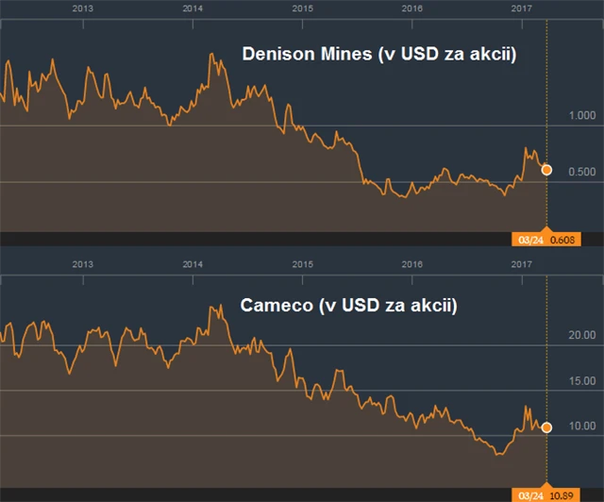This screenshot has height=502, width=604.
Task: Select the 2015 label on Denison chart
Action: pyautogui.click(x=302, y=8)
